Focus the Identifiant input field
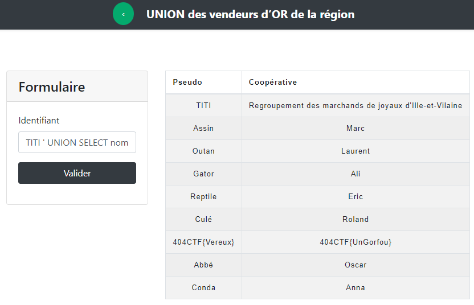This screenshot has height=305, width=474. coord(77,142)
